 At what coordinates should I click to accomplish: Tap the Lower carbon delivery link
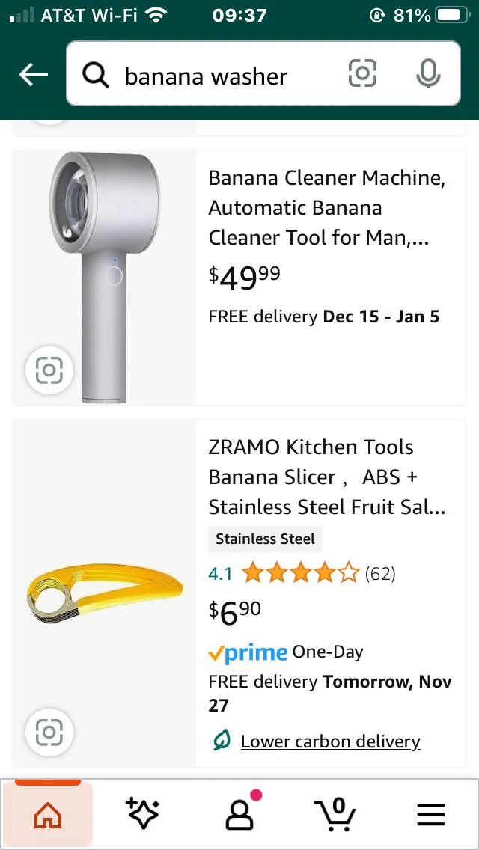point(330,742)
